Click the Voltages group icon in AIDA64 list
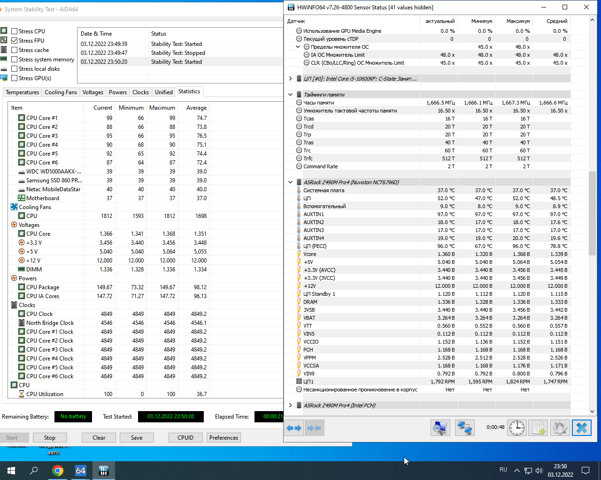This screenshot has height=480, width=601. [x=14, y=225]
